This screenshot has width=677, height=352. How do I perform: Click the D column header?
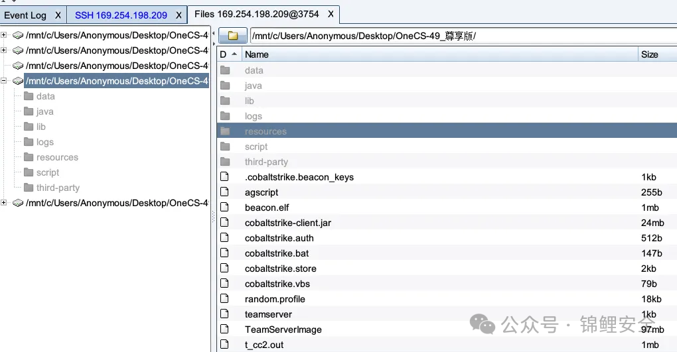tap(229, 54)
